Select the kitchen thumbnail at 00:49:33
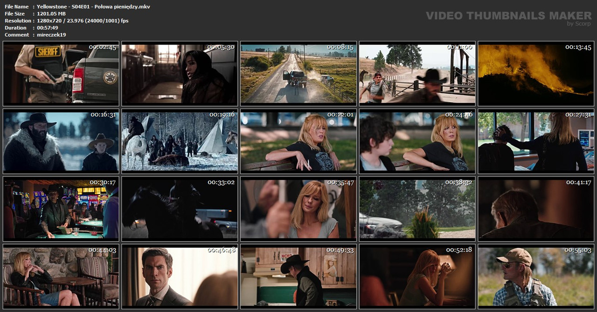Screen dimensions: 597x312 point(298,276)
